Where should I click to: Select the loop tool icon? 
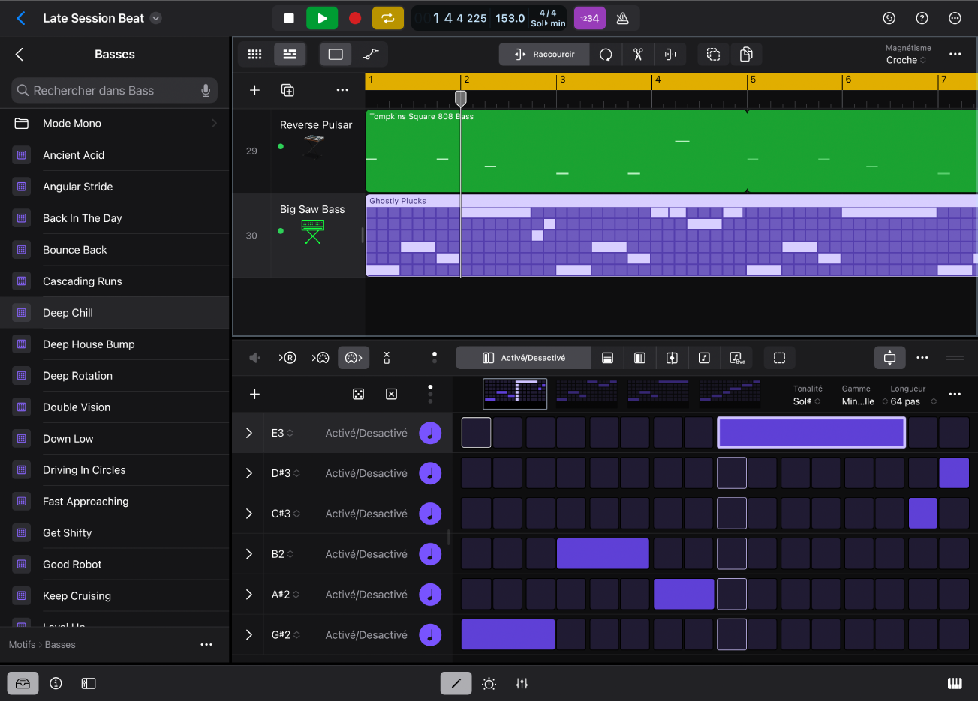(606, 54)
